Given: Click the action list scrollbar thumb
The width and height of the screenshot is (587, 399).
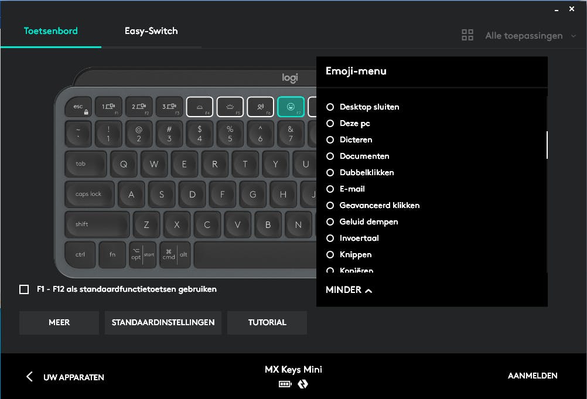Looking at the screenshot, I should (547, 145).
